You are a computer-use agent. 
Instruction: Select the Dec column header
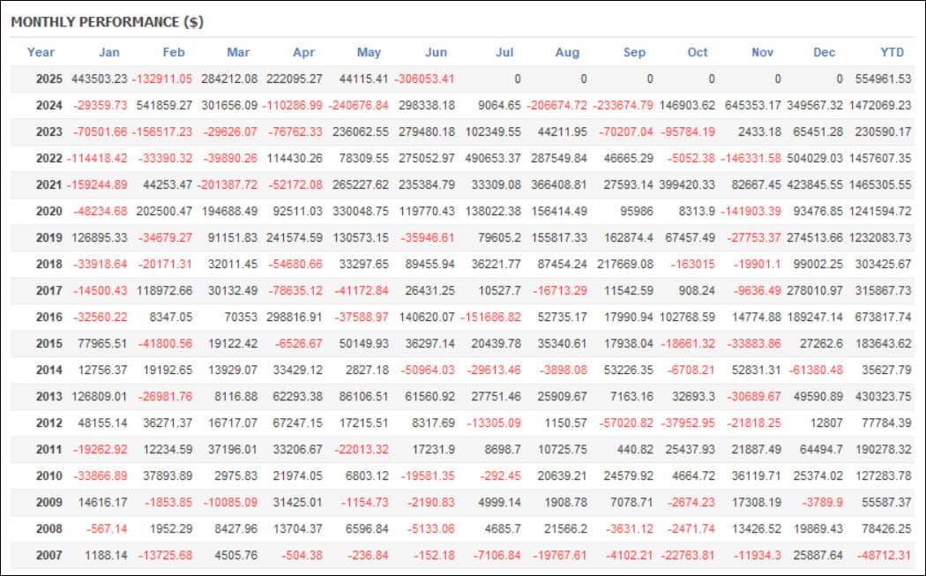[824, 52]
